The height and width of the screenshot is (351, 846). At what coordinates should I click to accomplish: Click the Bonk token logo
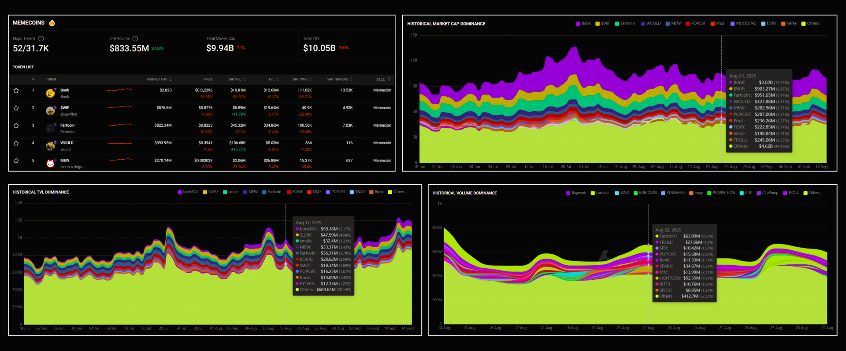(x=51, y=93)
